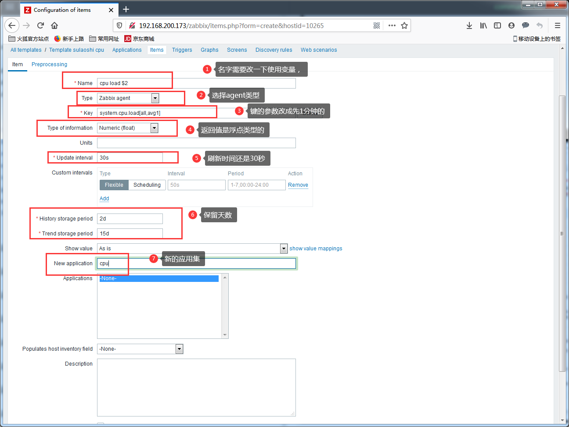The image size is (569, 427).
Task: Open the Triggers navigation tab
Action: tap(182, 50)
